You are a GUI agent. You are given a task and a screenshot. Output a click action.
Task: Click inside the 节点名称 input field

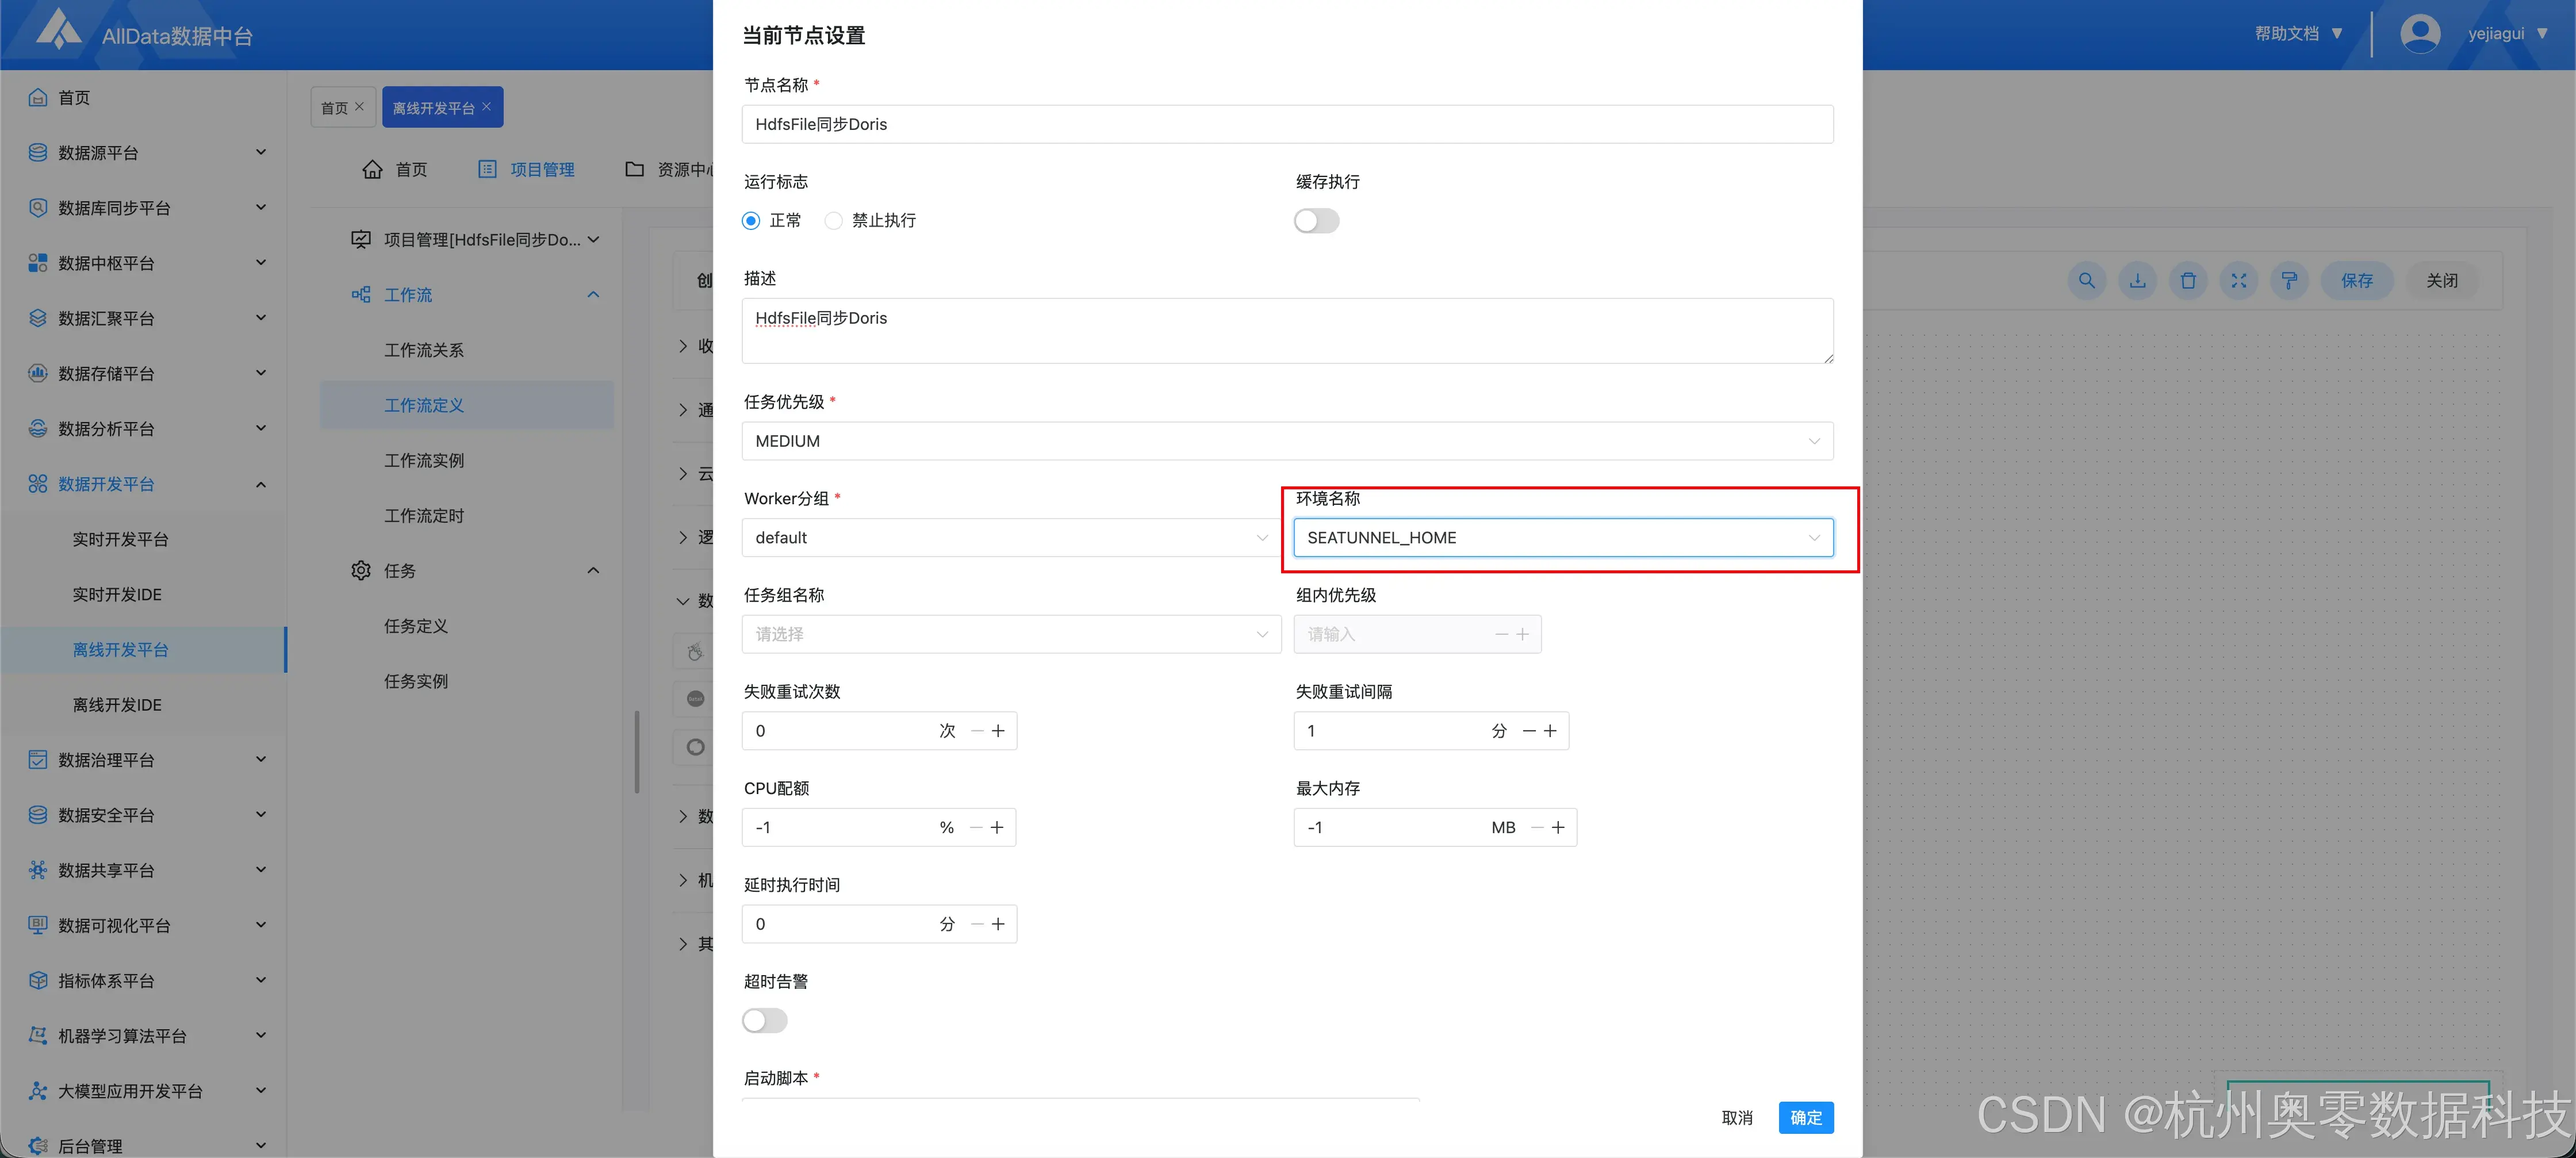1286,124
